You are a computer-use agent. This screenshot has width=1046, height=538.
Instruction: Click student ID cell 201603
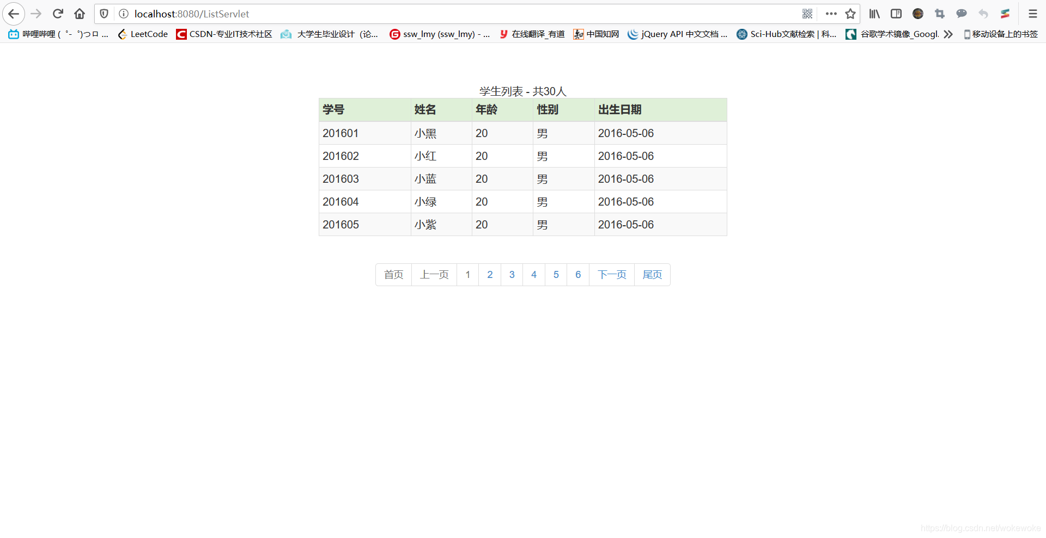coord(365,179)
